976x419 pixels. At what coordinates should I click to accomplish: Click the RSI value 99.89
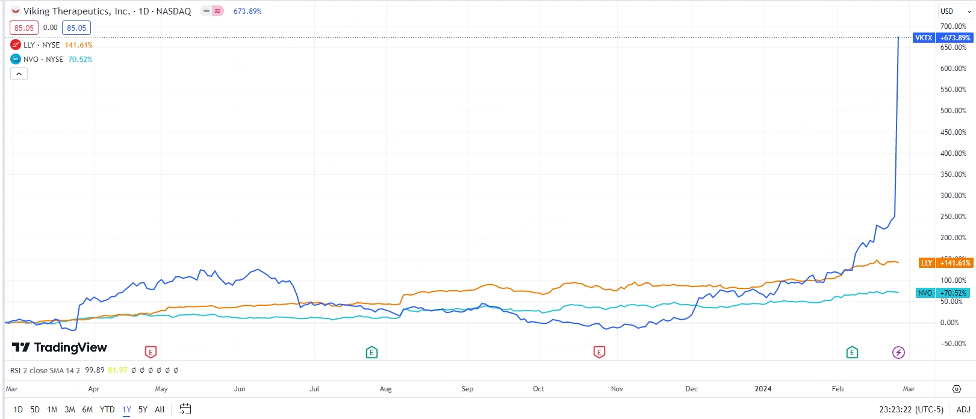coord(95,370)
